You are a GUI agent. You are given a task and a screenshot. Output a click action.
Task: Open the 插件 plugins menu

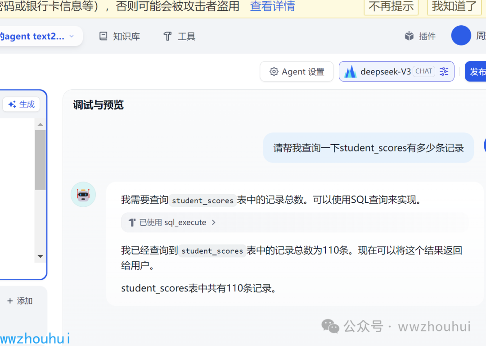(x=420, y=36)
